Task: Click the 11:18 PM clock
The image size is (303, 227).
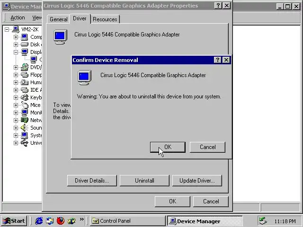Action: (x=285, y=221)
